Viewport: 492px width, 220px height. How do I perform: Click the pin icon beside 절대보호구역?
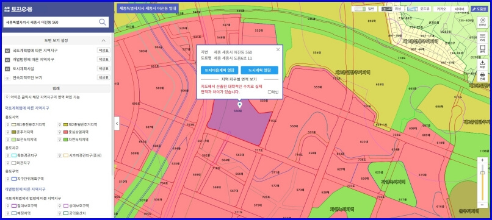click(x=7, y=205)
